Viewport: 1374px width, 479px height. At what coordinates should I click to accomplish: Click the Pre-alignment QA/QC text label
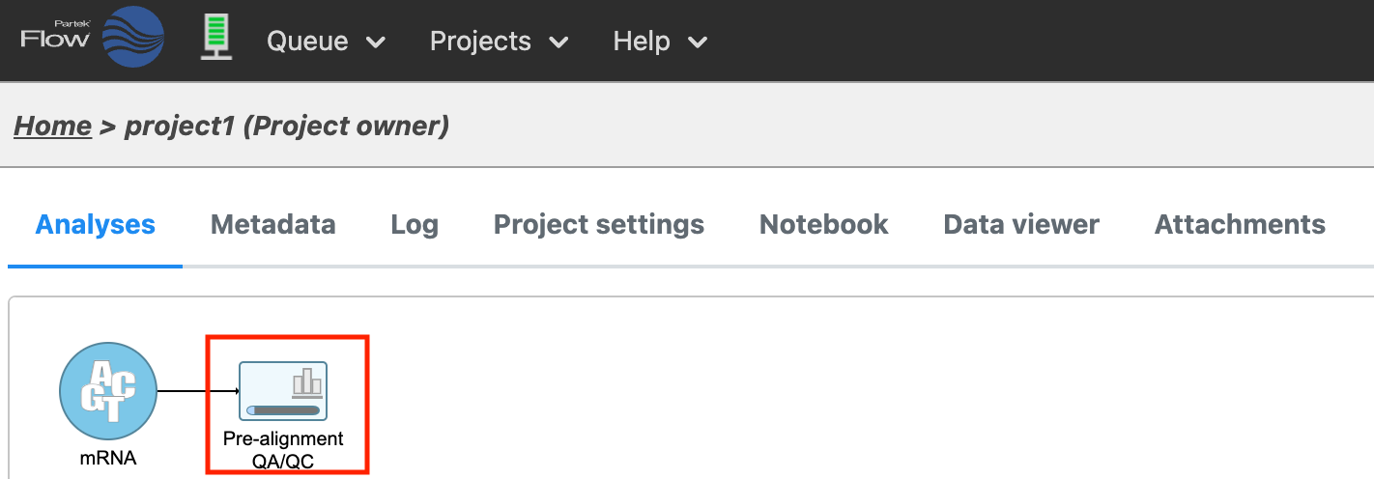(283, 450)
